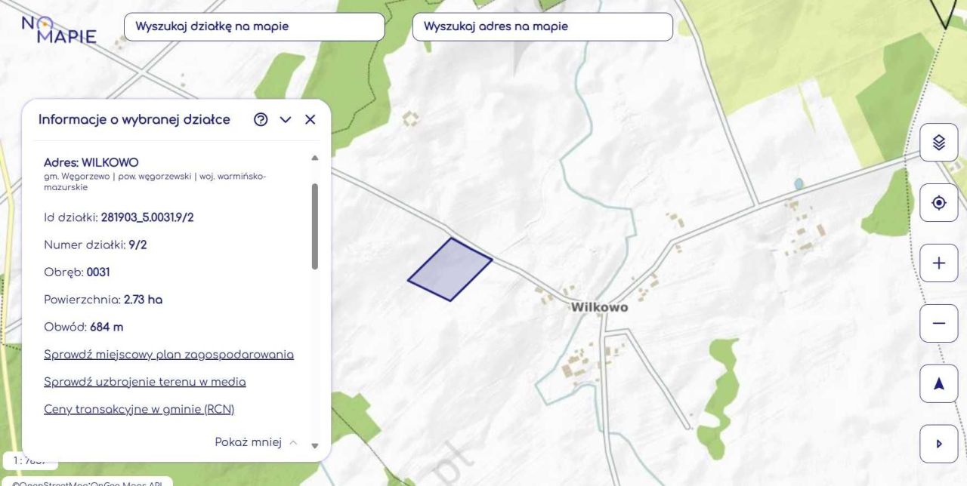Click the map scale indicator
This screenshot has height=486, width=967.
(x=30, y=460)
